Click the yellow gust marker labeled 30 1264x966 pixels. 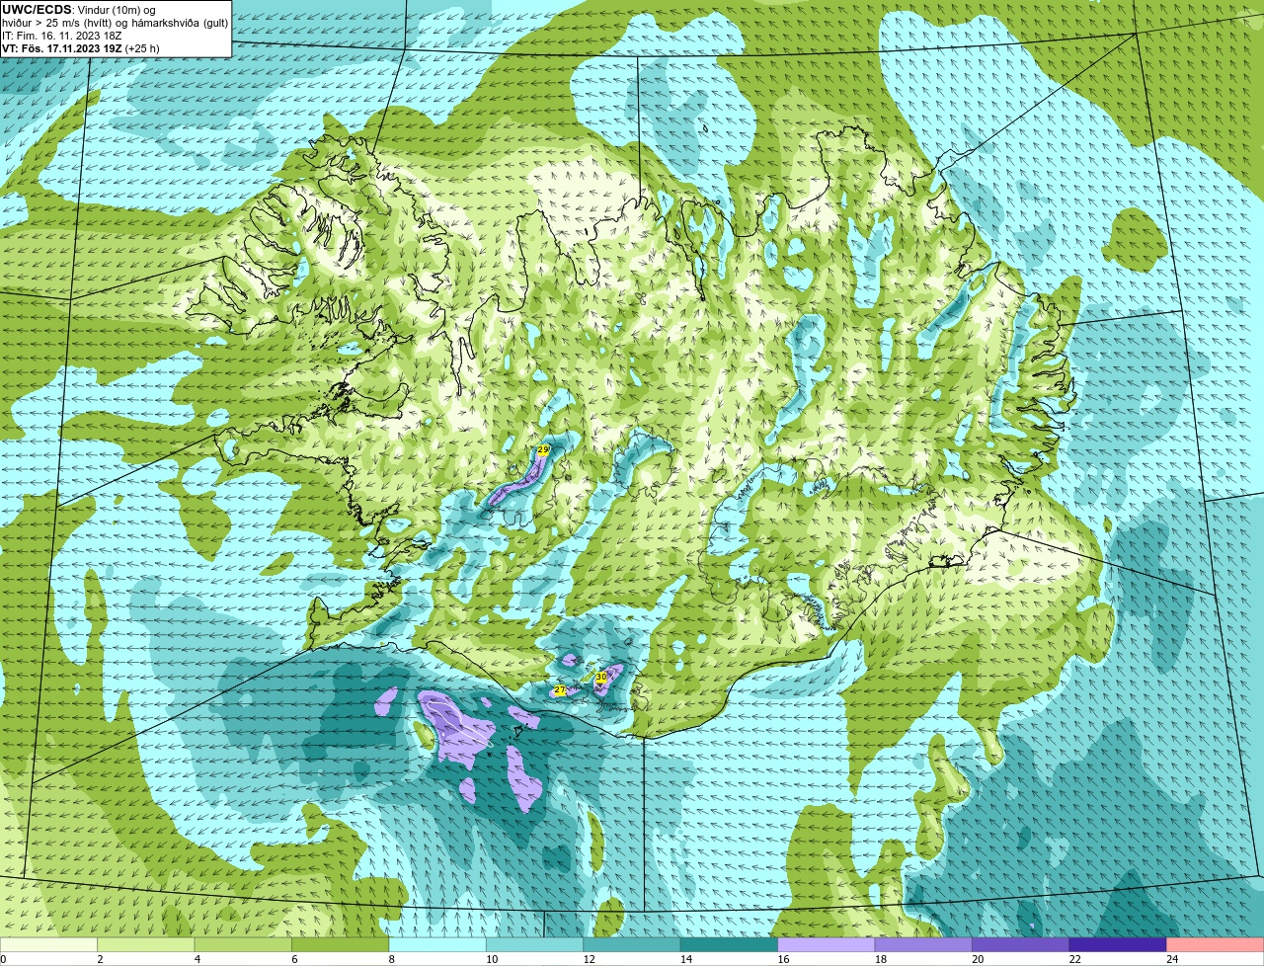pyautogui.click(x=600, y=677)
